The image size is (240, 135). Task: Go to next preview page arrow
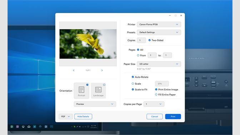tap(102, 70)
